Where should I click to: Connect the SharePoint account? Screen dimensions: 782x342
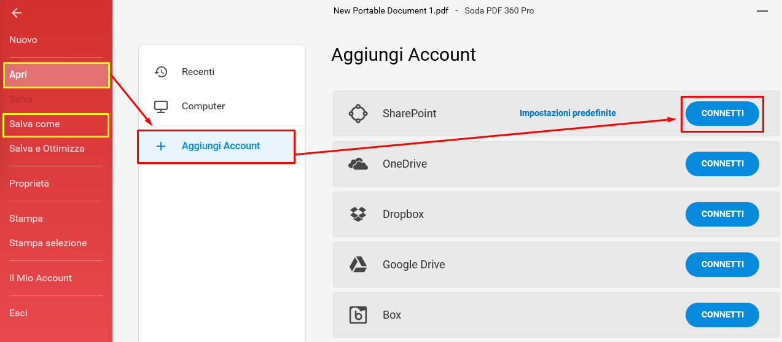pos(722,114)
